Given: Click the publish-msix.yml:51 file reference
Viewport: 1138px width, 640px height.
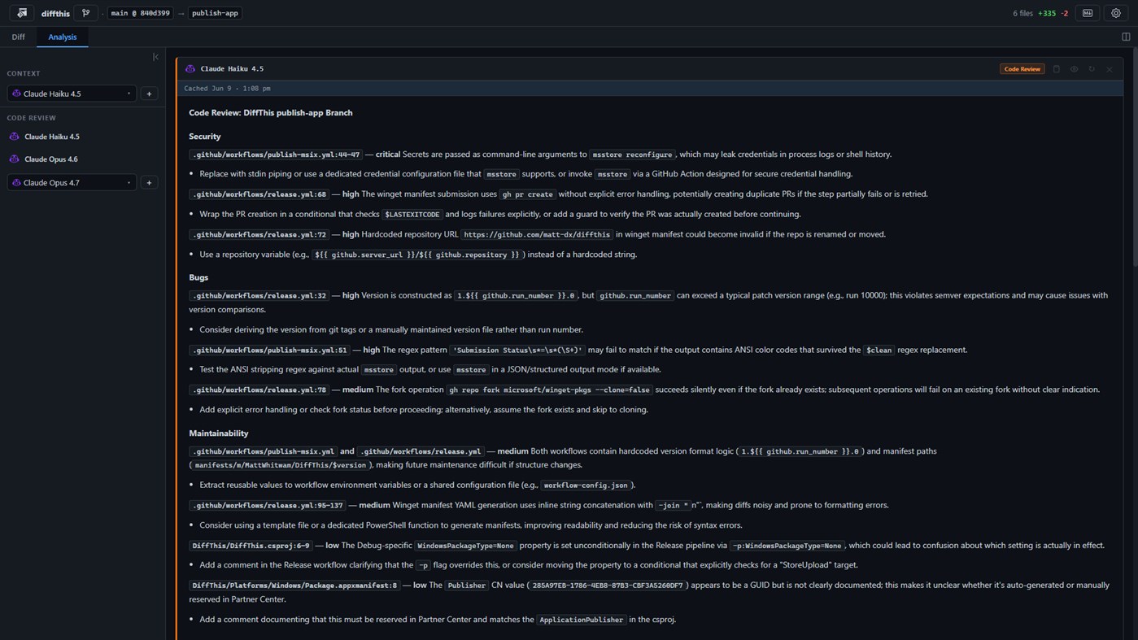Looking at the screenshot, I should click(x=269, y=350).
